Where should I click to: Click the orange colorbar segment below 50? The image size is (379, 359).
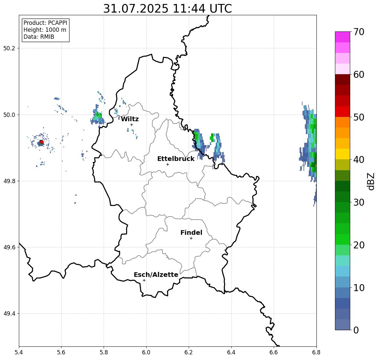point(343,122)
